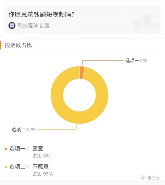Click the 科技猩球 creator avatar icon

12,25
